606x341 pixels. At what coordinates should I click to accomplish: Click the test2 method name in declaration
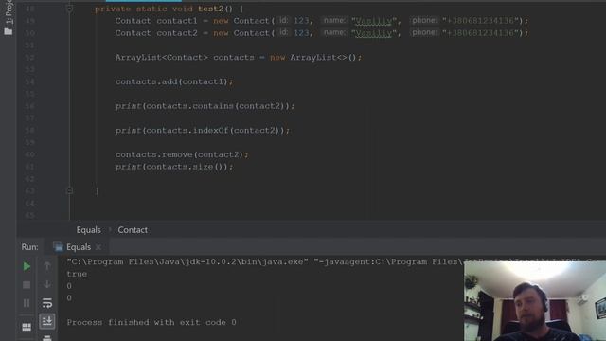pyautogui.click(x=210, y=9)
